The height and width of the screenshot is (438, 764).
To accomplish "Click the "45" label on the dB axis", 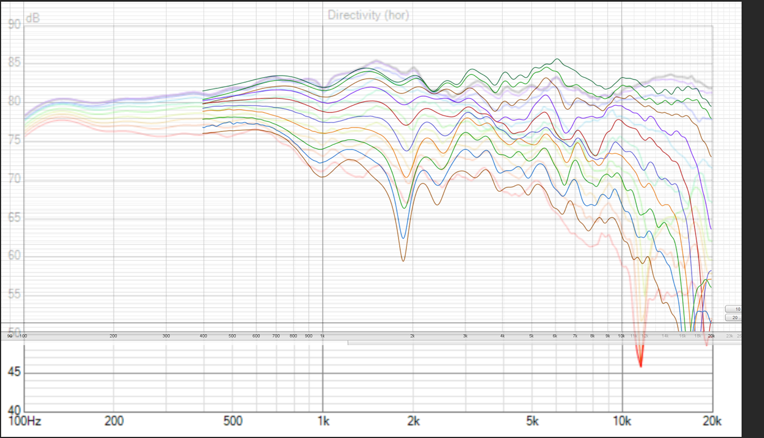I will click(x=13, y=372).
